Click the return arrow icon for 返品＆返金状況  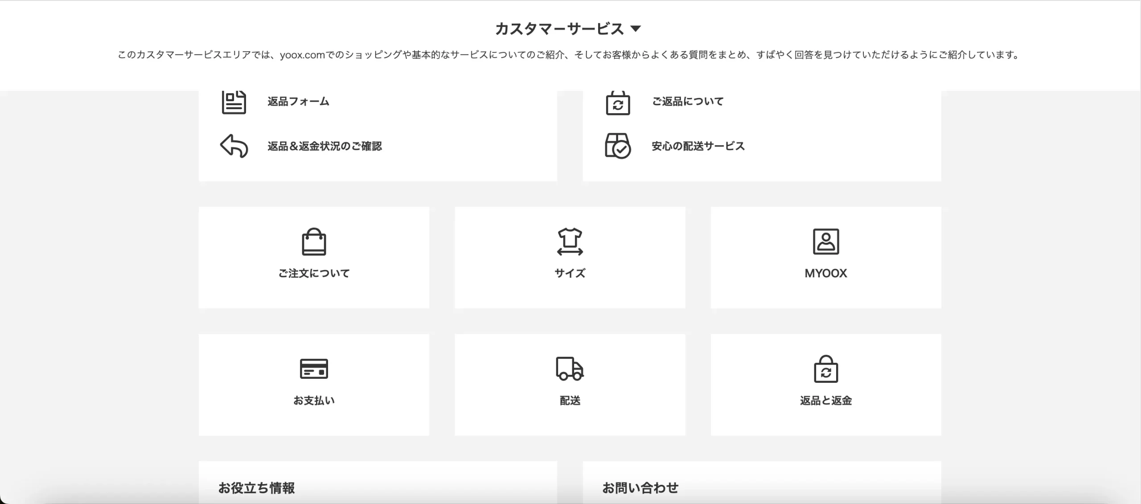[x=234, y=146]
